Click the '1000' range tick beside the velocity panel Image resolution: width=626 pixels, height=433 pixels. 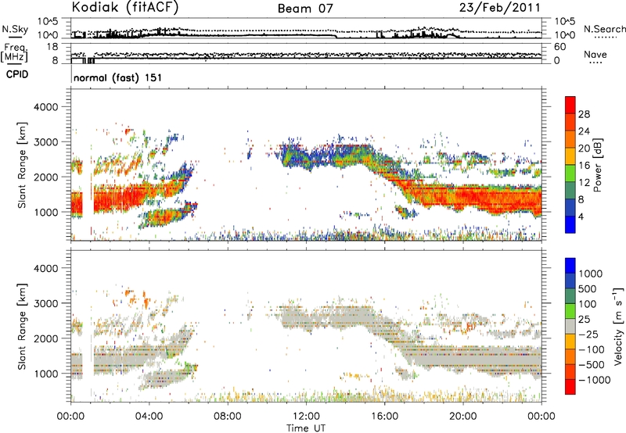[x=45, y=374]
